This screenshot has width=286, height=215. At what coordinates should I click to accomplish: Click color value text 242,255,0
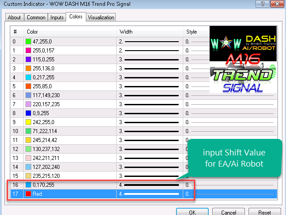tap(44, 122)
